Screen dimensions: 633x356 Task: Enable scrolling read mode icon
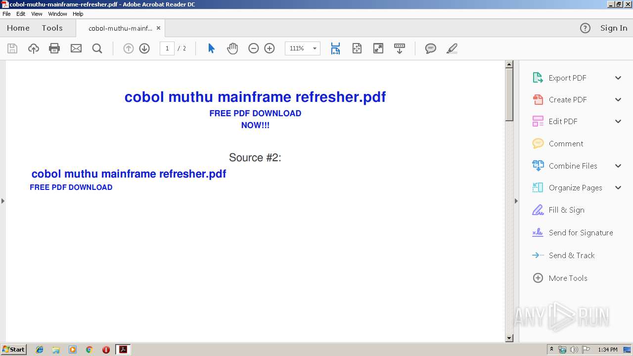tap(400, 48)
